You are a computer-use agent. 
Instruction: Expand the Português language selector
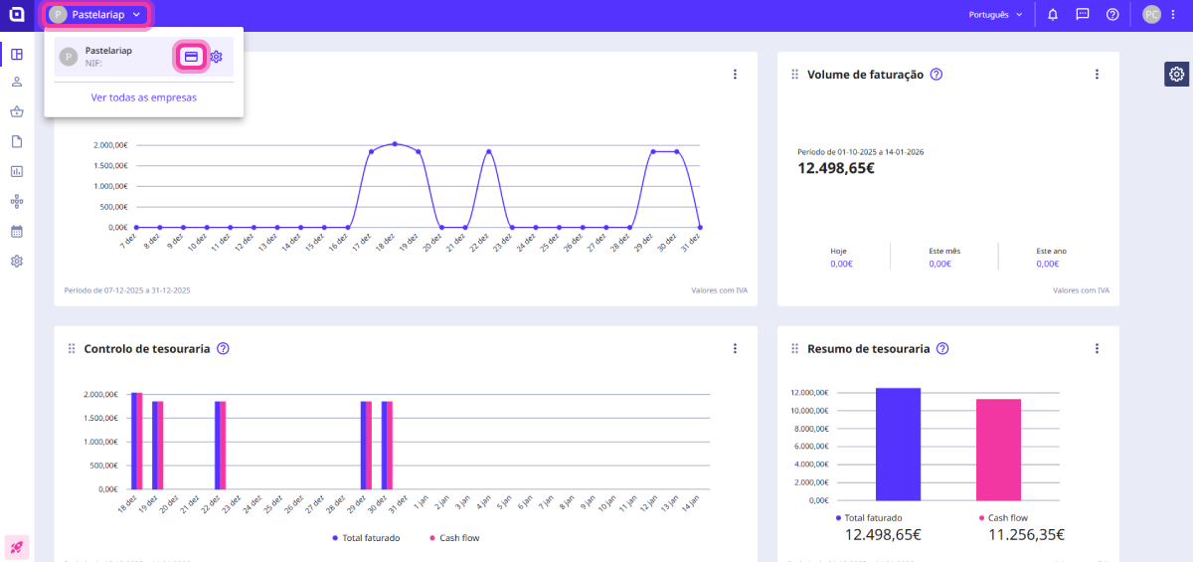click(995, 15)
